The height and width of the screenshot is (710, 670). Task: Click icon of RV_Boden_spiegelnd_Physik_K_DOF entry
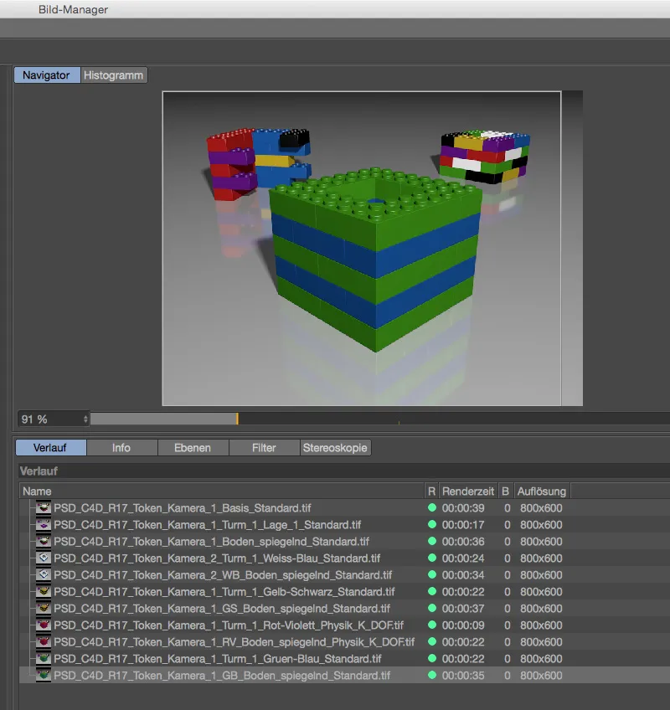[44, 642]
